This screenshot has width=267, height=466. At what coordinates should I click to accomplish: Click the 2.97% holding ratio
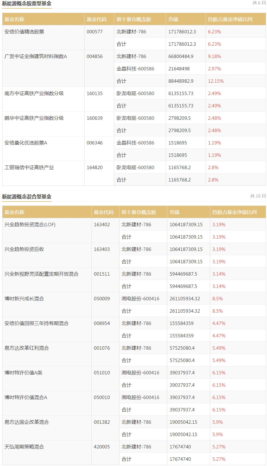(x=215, y=69)
